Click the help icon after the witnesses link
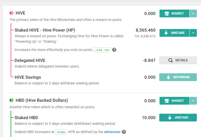This screenshot has height=137, width=201. point(124,132)
